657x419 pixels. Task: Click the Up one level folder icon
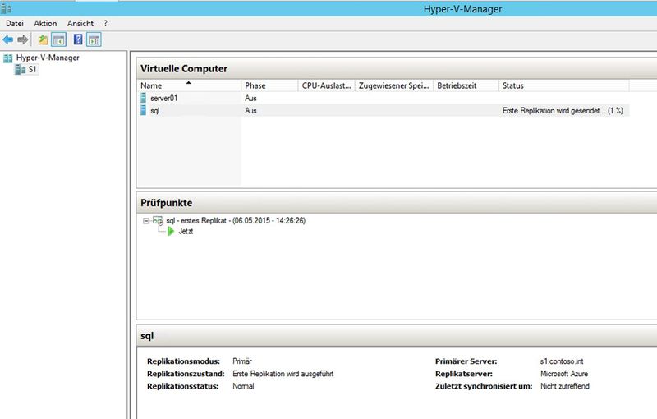point(43,39)
